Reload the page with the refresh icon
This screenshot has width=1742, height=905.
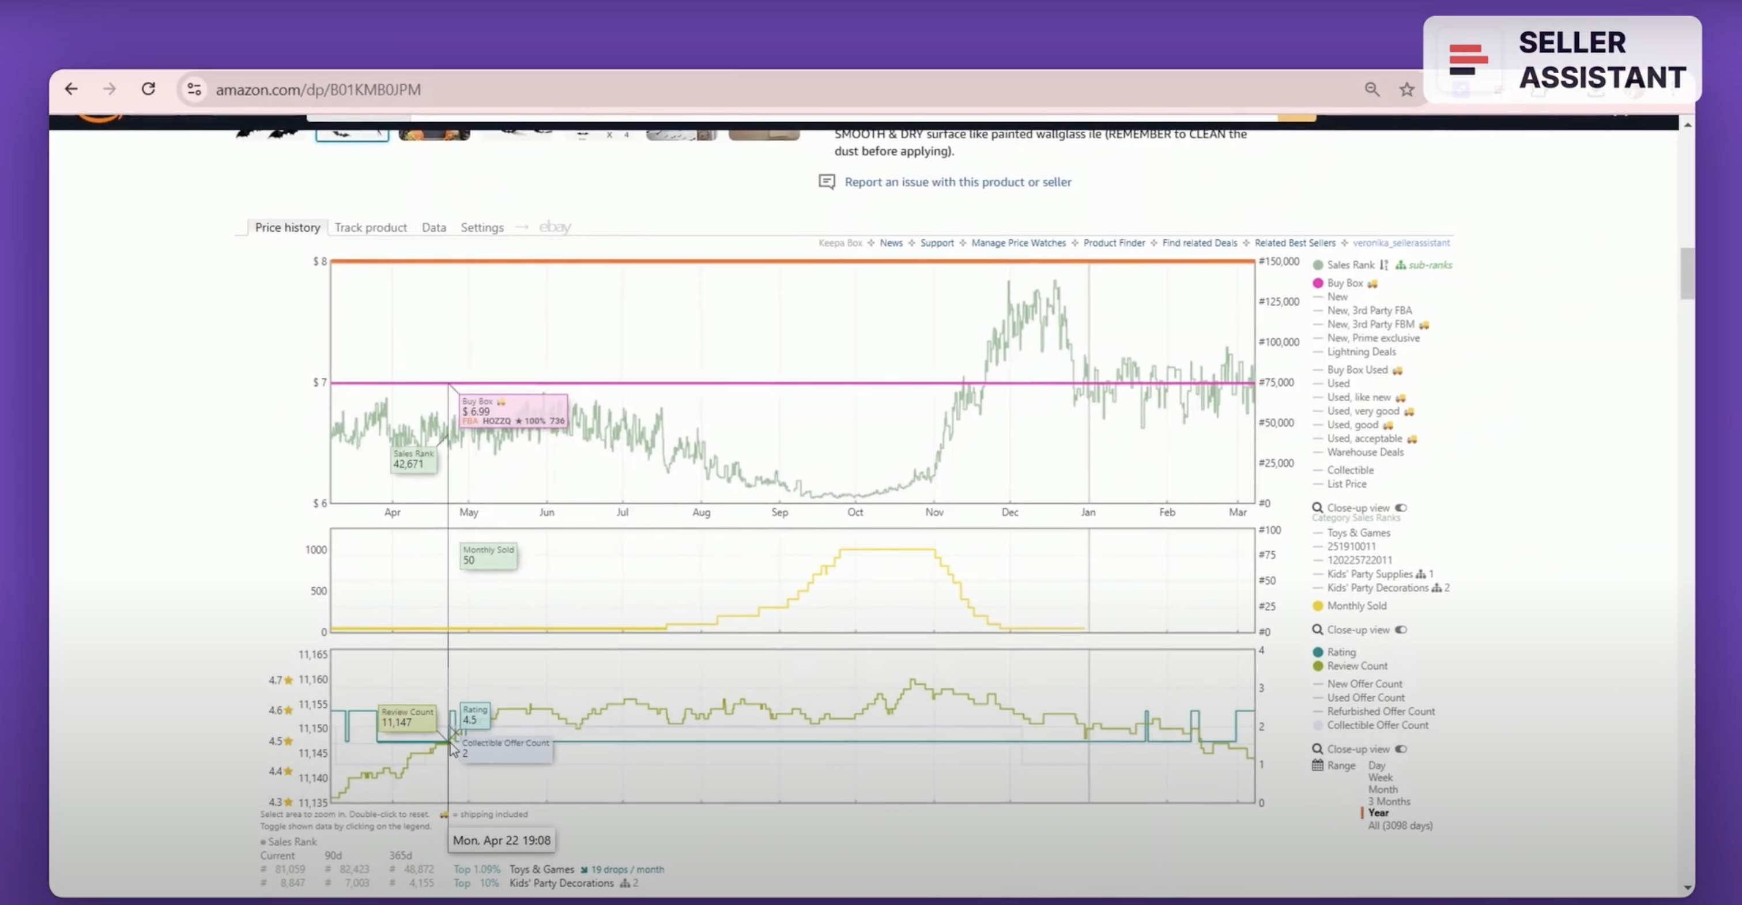click(x=148, y=89)
